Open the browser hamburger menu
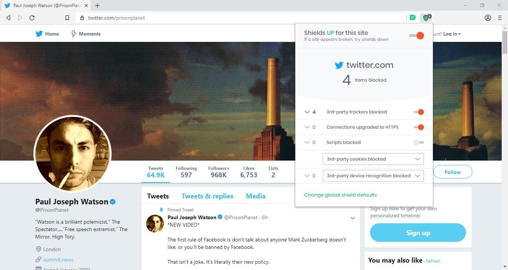 pyautogui.click(x=500, y=18)
